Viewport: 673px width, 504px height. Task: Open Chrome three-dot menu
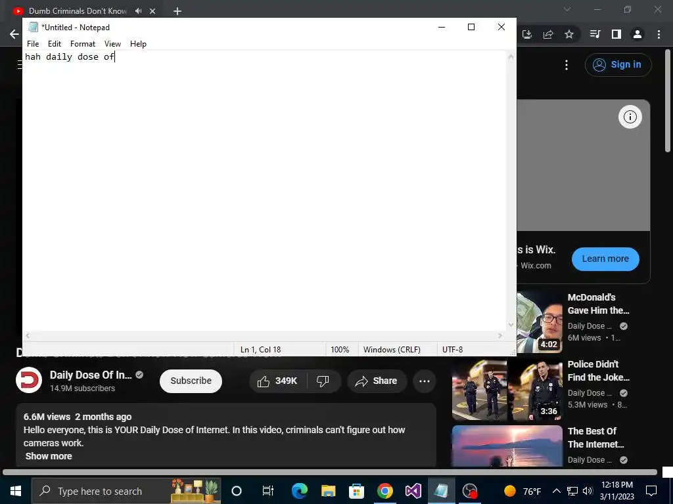(x=659, y=34)
